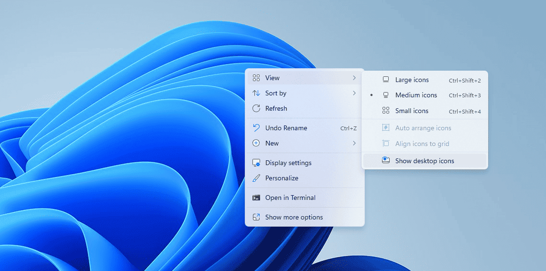
Task: Click the Ctrl+Z shortcut text
Action: click(349, 128)
